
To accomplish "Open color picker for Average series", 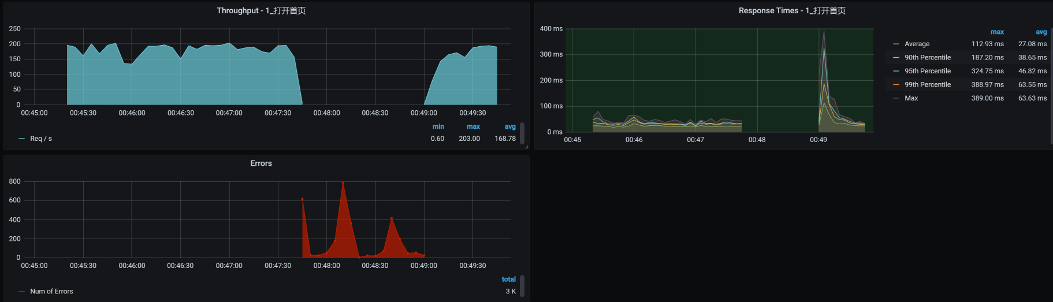I will click(896, 44).
